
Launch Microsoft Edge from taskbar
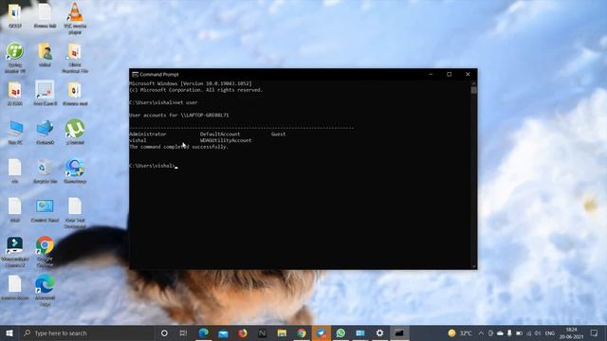click(203, 332)
